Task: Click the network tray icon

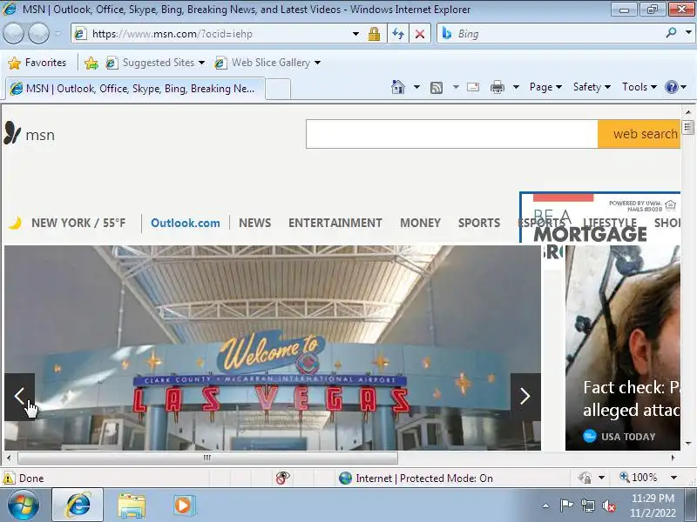Action: tap(587, 505)
